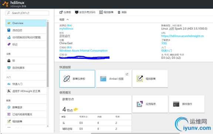Viewport: 213px width, 134px height.
Task: Open 访问控制(标识和访问管理) menu item
Action: [x=26, y=37]
